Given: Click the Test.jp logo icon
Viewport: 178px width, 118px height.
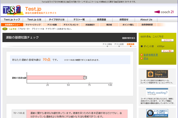Looking at the screenshot, I should click(x=13, y=10).
